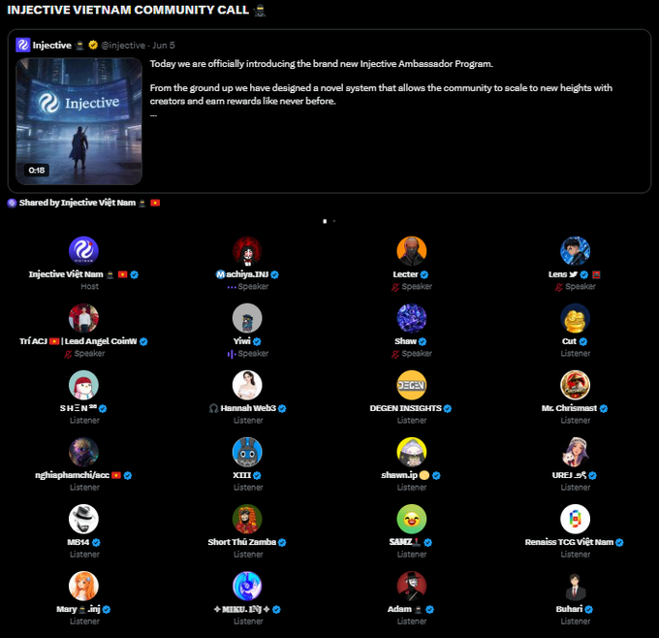Click Short Thủ Zamba name label

click(x=242, y=542)
